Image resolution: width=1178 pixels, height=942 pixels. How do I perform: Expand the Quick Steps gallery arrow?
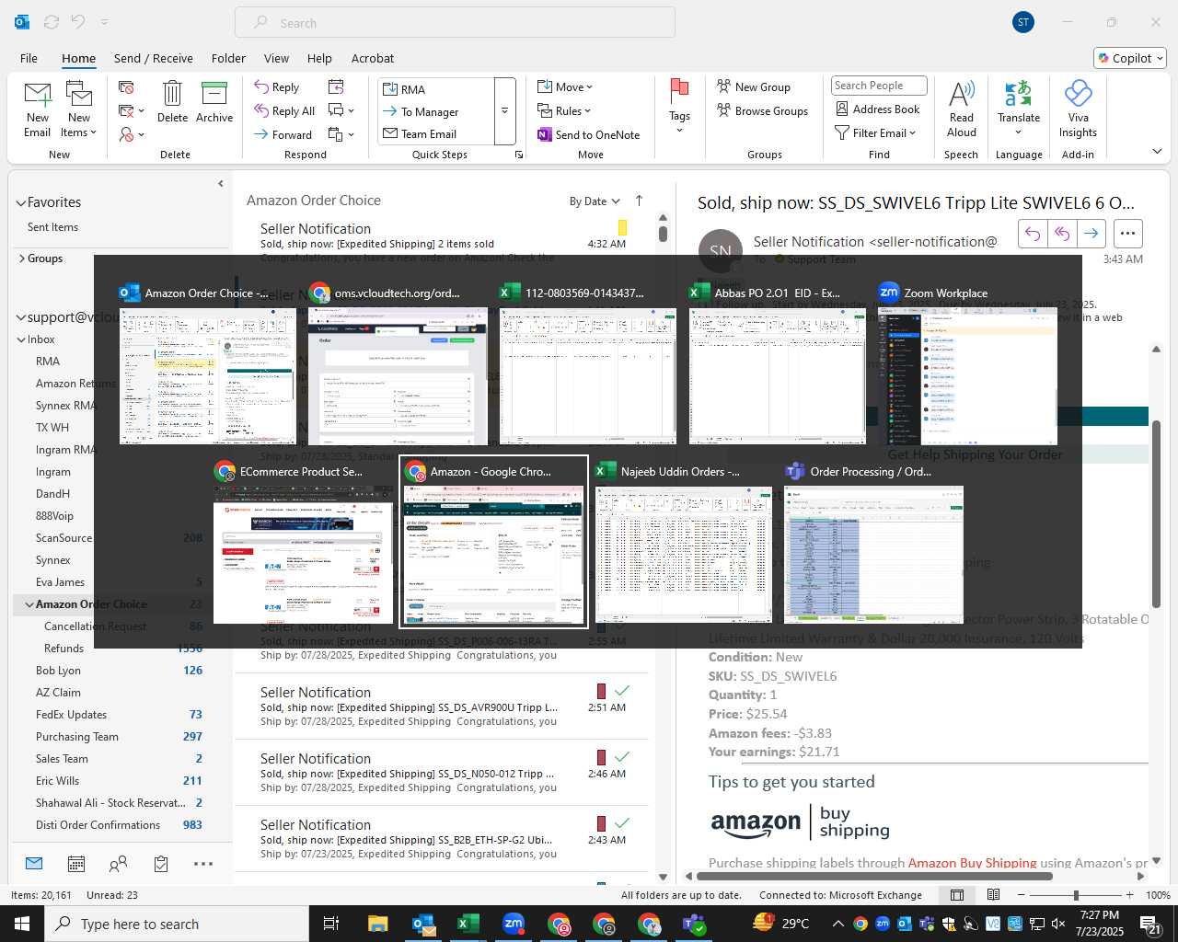504,111
